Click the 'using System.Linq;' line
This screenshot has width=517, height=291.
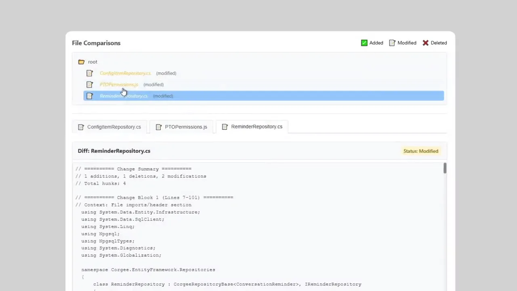(108, 227)
